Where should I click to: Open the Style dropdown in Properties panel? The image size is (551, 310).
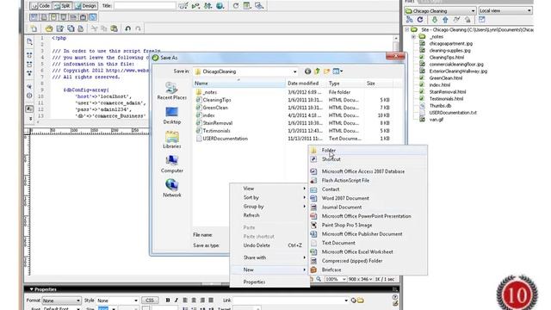[117, 301]
